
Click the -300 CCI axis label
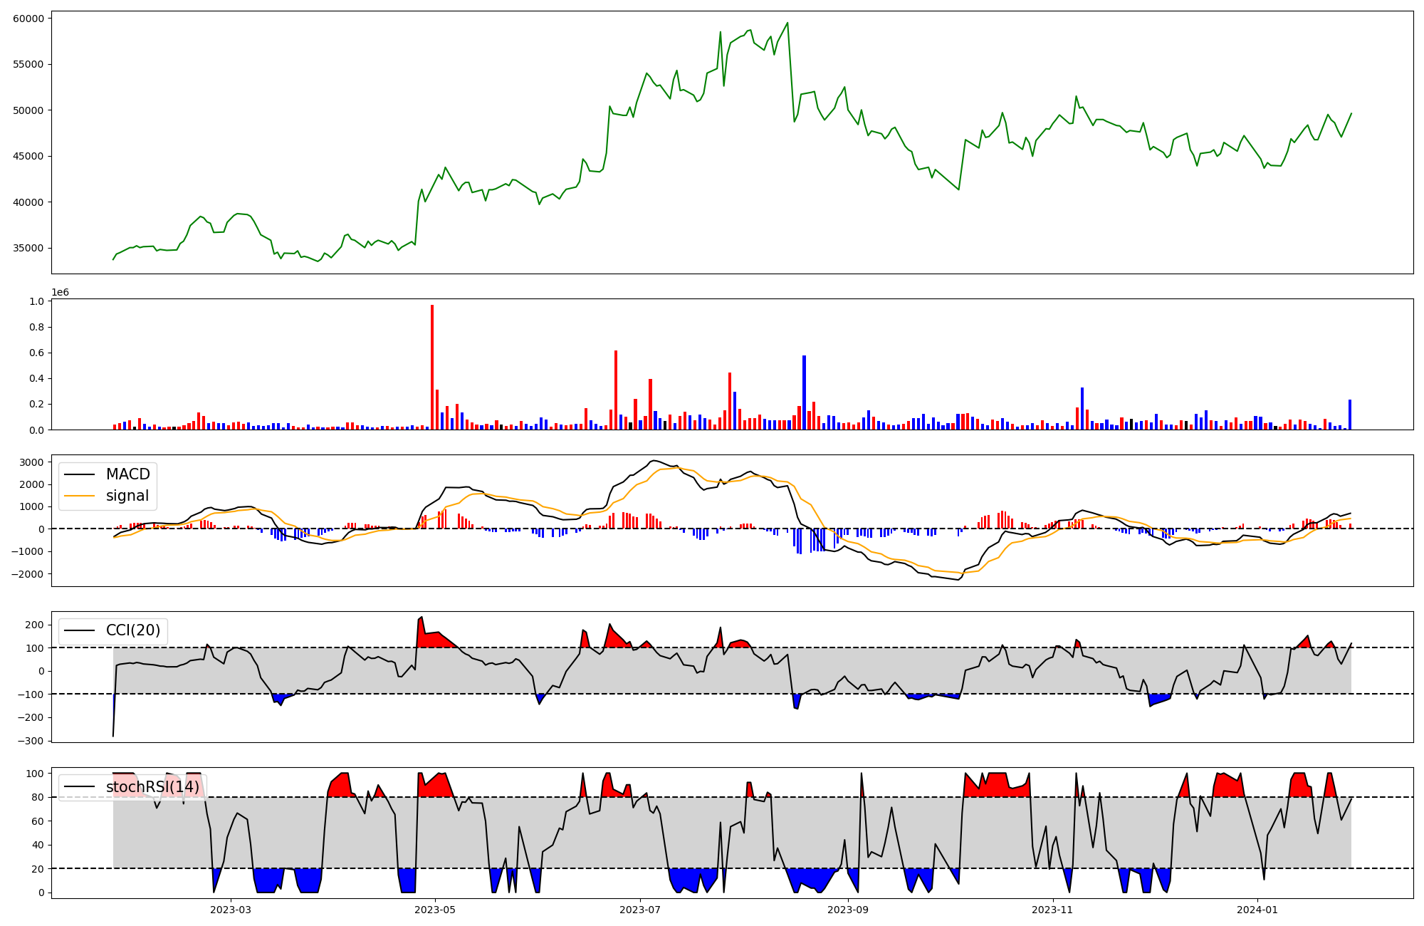tap(30, 741)
